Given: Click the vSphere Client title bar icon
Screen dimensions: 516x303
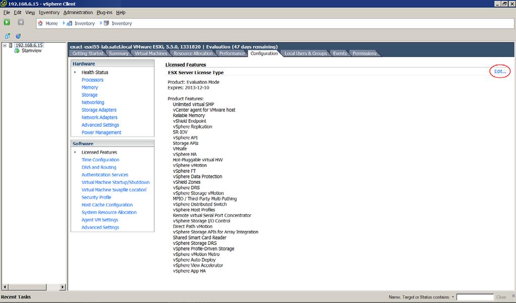Looking at the screenshot, I should pos(4,4).
